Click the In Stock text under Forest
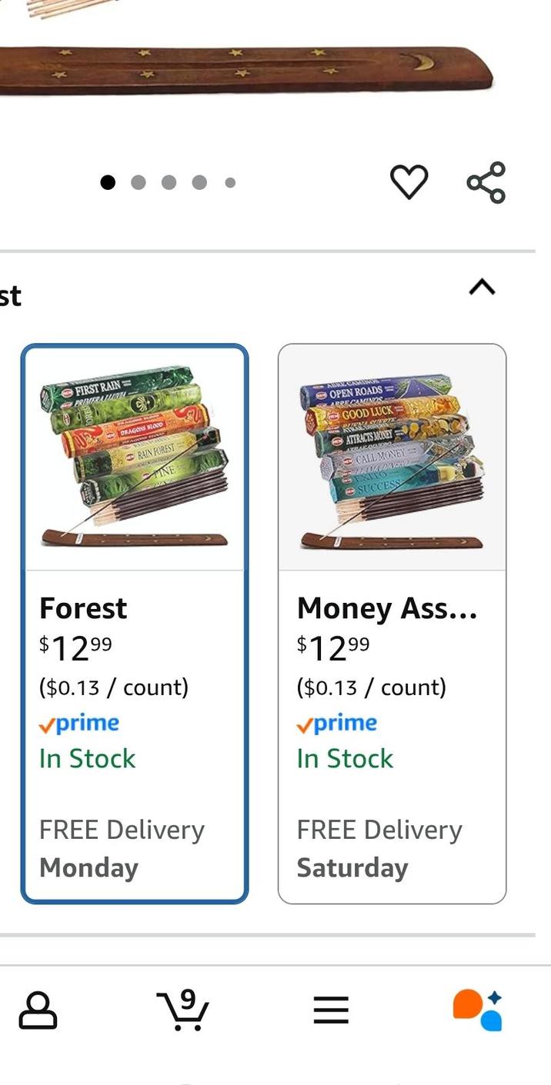 85,758
